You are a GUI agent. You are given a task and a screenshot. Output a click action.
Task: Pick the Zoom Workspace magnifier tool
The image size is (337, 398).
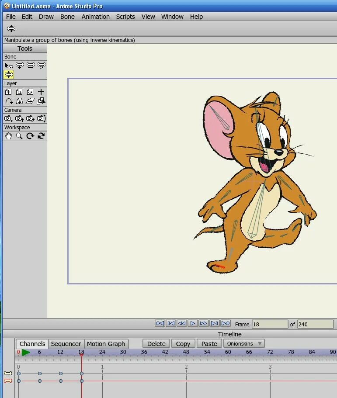19,136
